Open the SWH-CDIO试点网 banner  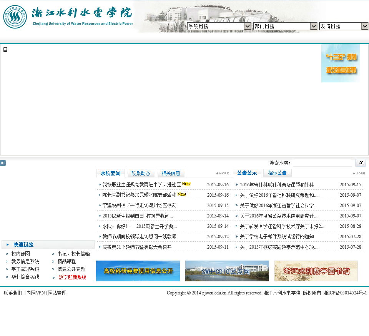click(227, 271)
